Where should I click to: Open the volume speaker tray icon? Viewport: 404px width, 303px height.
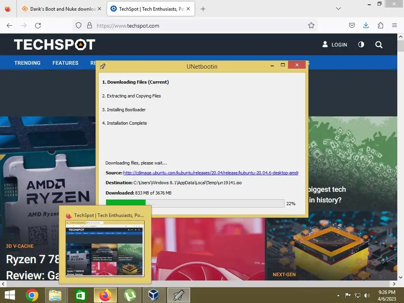point(367,295)
